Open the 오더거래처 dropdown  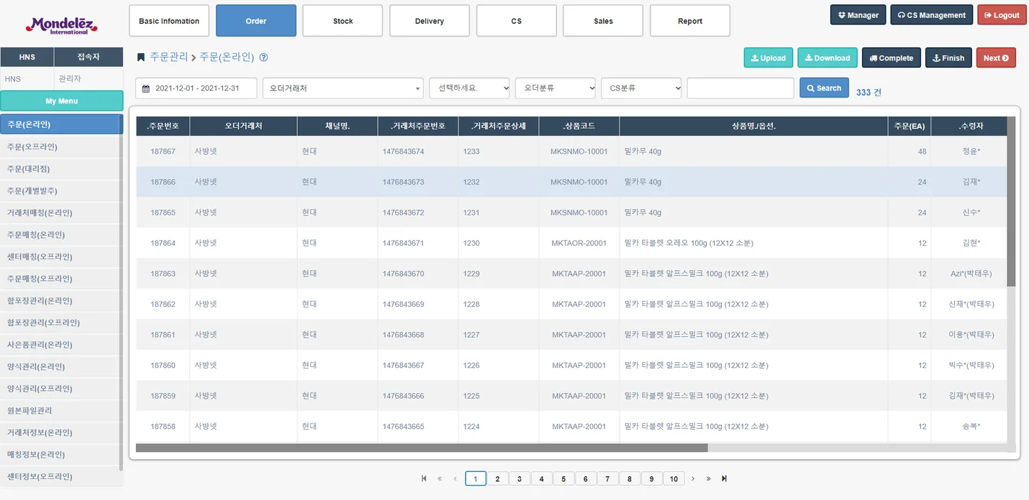click(x=343, y=88)
